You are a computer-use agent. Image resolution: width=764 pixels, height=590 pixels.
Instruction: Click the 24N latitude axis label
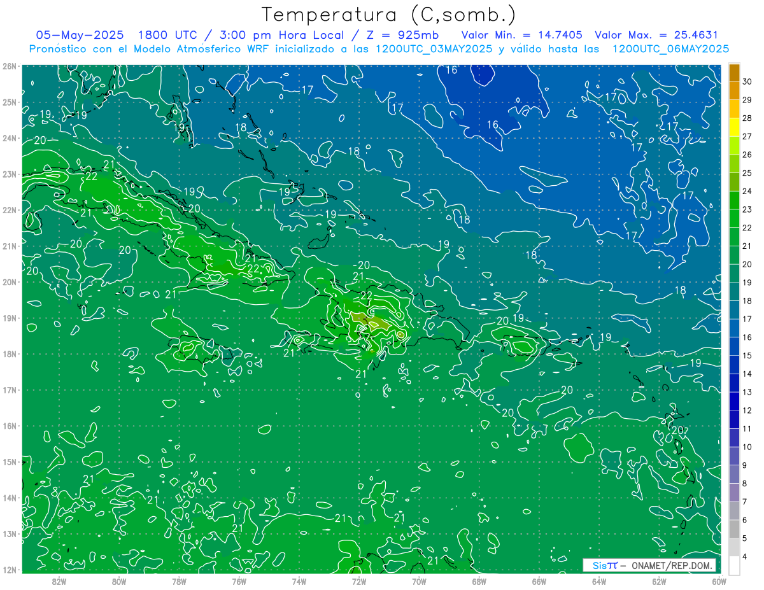coord(9,138)
